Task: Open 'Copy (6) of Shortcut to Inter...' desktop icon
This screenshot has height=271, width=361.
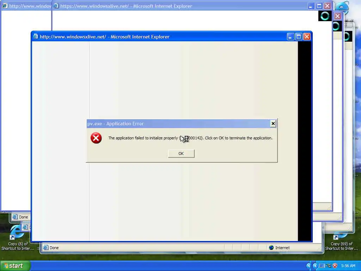Action: (x=18, y=238)
